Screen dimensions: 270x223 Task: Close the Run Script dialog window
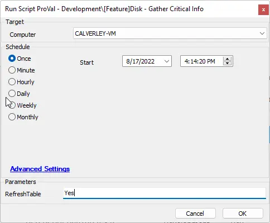(x=263, y=10)
